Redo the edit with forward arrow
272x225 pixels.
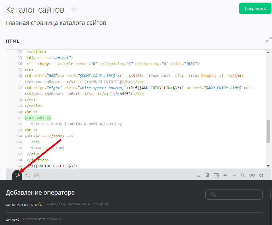(234, 175)
